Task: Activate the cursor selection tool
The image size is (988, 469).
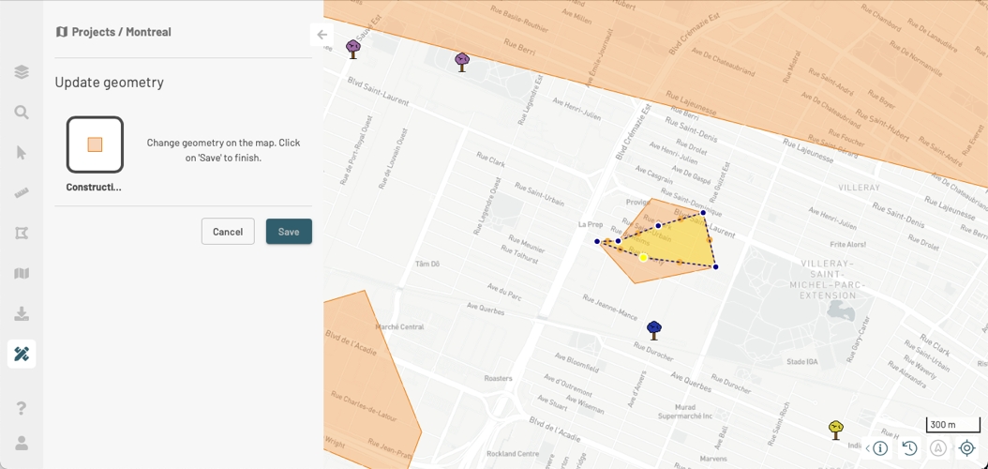Action: (22, 153)
